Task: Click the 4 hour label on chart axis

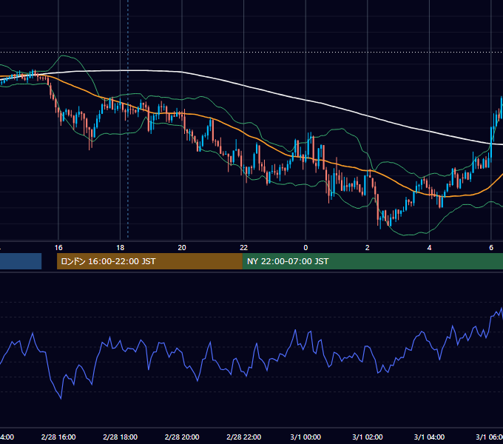Action: pos(429,248)
